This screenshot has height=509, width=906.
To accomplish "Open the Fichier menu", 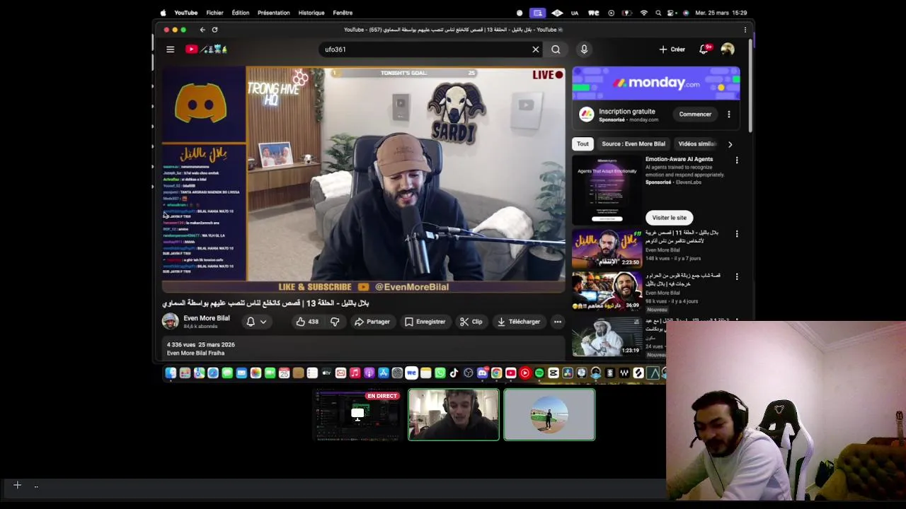I will pos(214,13).
